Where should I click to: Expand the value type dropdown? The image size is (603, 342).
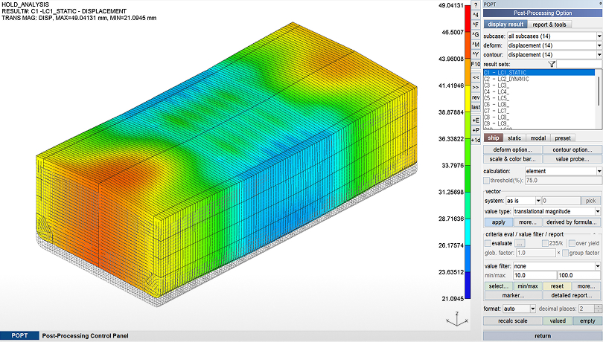point(553,212)
